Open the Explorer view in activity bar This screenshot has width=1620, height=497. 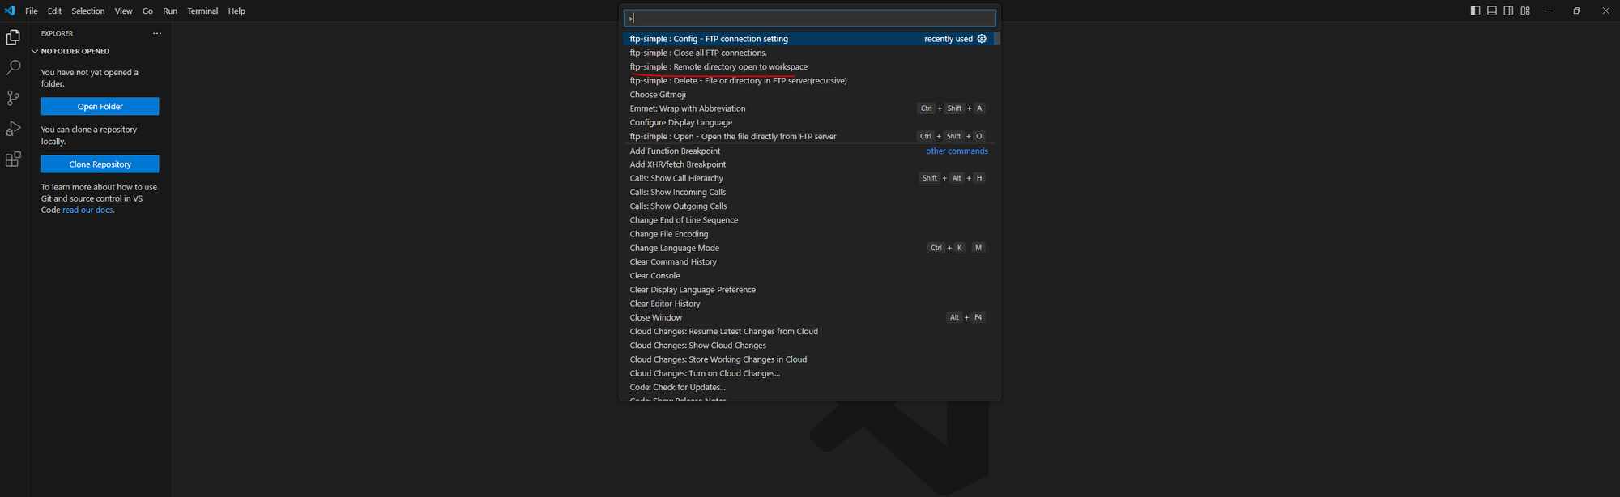(13, 37)
